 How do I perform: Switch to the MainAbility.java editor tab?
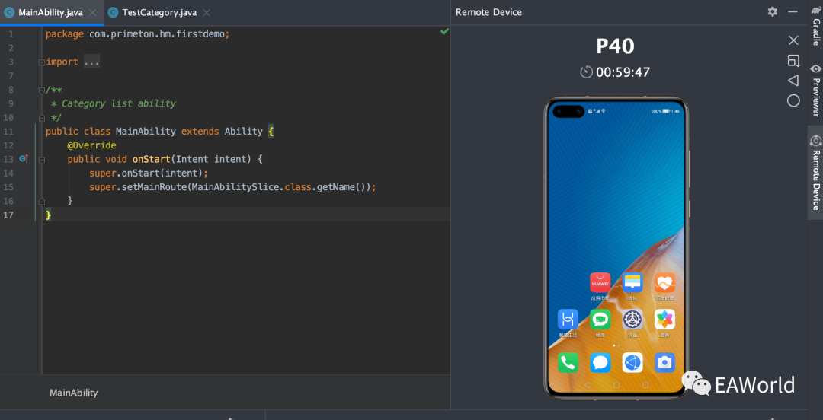tap(50, 13)
